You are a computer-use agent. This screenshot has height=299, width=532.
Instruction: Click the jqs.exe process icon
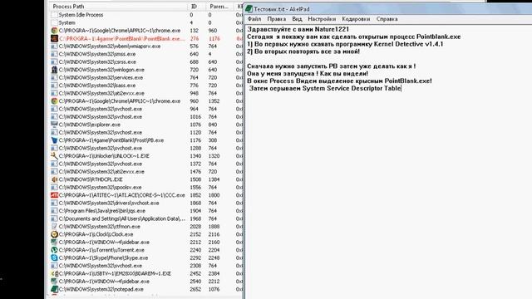(x=54, y=211)
